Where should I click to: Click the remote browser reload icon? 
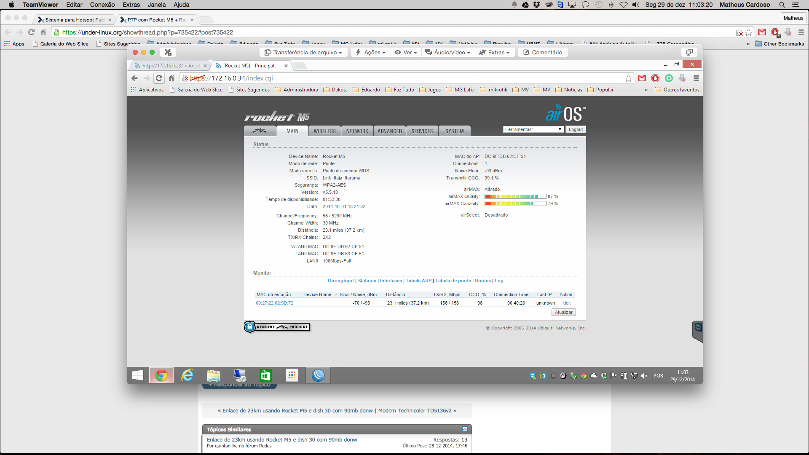pos(159,78)
